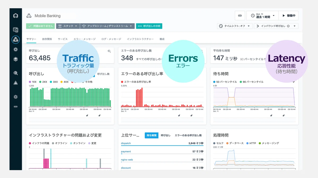Toggle データベース series in 処理時間 legend
The height and width of the screenshot is (178, 318).
coord(235,143)
